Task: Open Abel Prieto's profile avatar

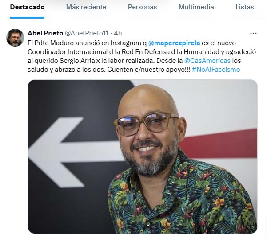Action: coord(15,38)
